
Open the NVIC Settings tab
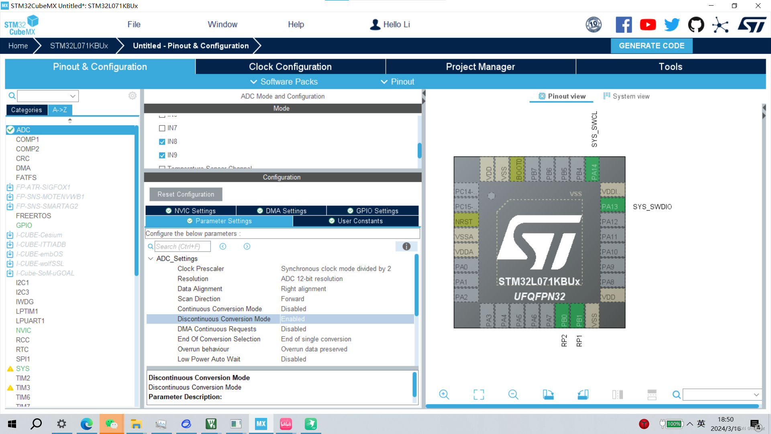click(x=191, y=211)
